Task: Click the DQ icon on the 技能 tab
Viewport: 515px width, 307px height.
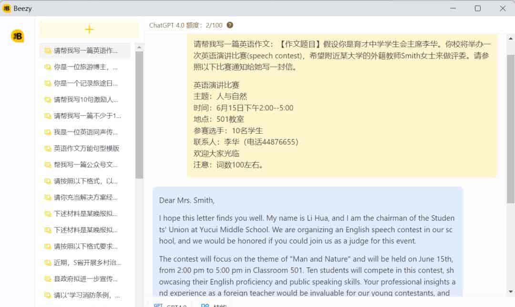Action: [x=205, y=305]
